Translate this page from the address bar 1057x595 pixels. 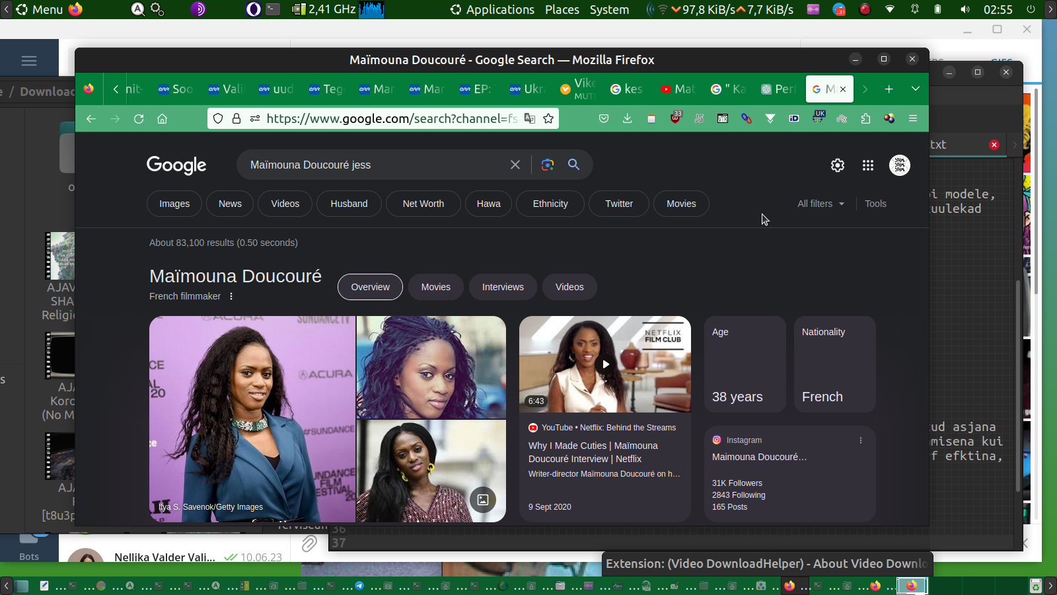530,118
